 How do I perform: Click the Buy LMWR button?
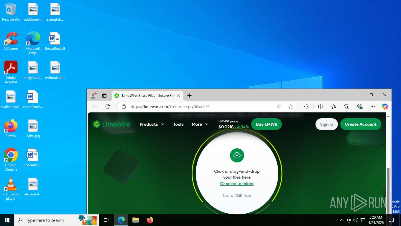point(267,124)
